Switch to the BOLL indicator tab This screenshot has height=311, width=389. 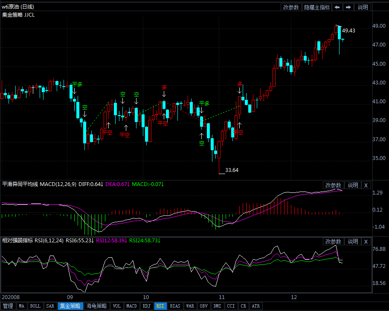coord(35,306)
